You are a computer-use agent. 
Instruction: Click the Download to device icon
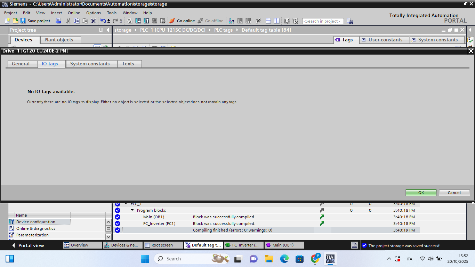pyautogui.click(x=138, y=21)
